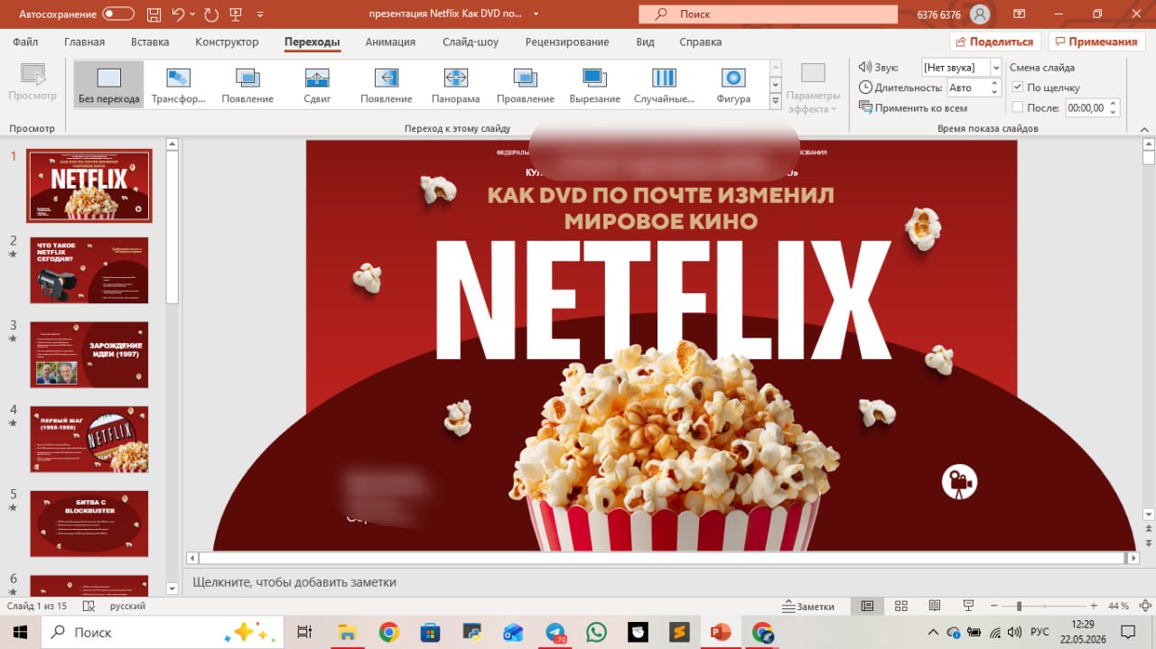This screenshot has height=649, width=1156.
Task: Click the ribbon display options icon
Action: [1020, 14]
